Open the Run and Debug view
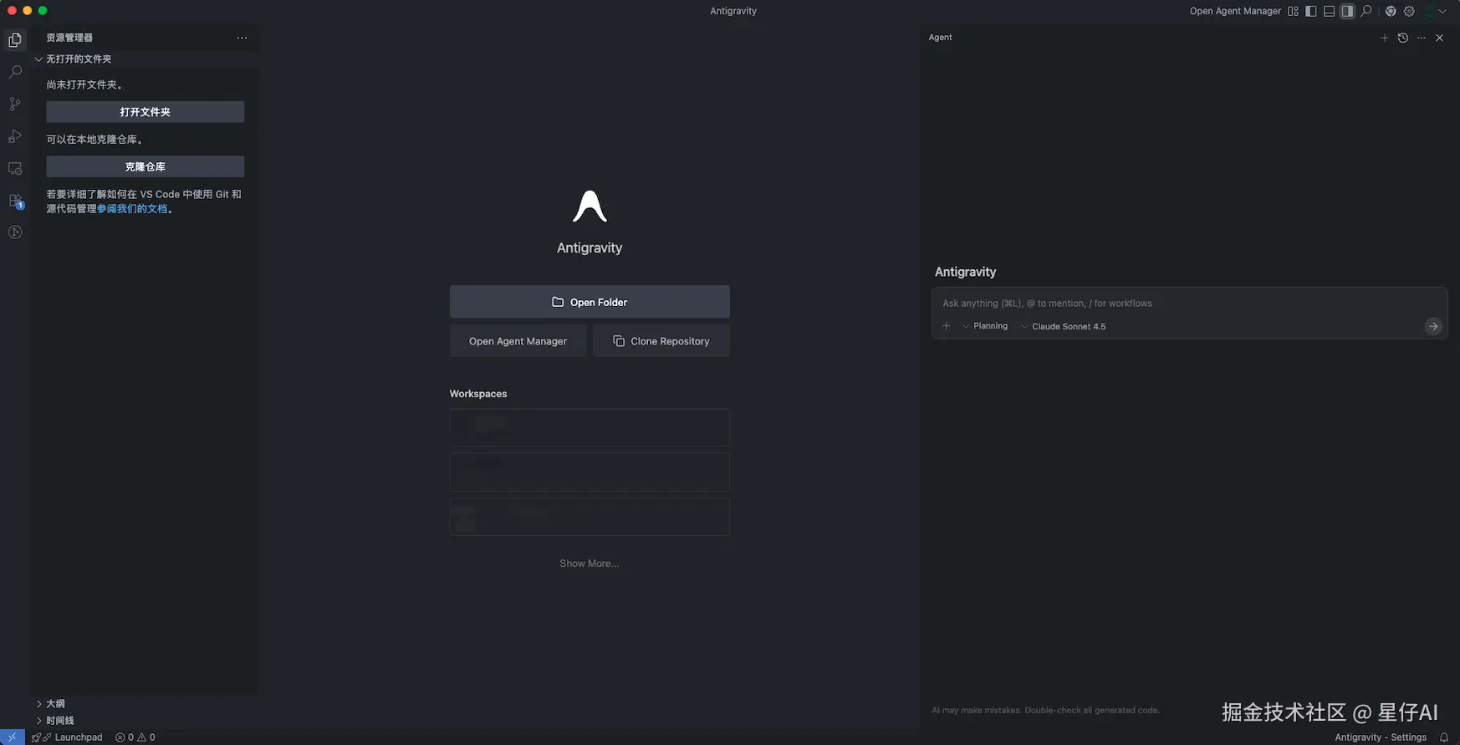This screenshot has width=1460, height=745. [15, 136]
